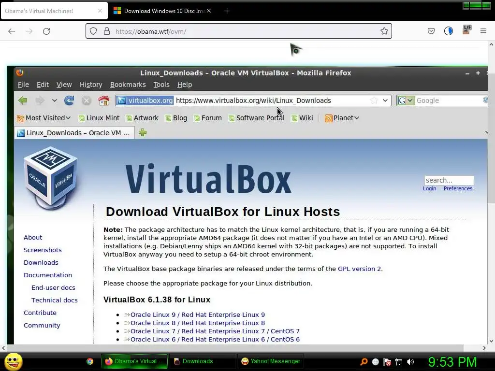Open Google search engine selector dropdown
This screenshot has width=495, height=371.
pyautogui.click(x=406, y=100)
